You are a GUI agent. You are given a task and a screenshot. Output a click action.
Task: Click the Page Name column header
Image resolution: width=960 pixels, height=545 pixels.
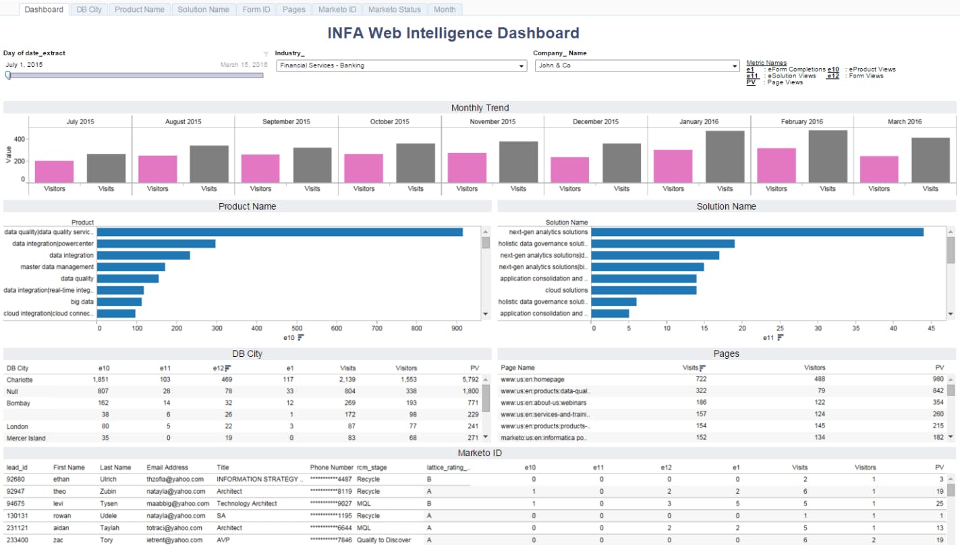(x=517, y=368)
